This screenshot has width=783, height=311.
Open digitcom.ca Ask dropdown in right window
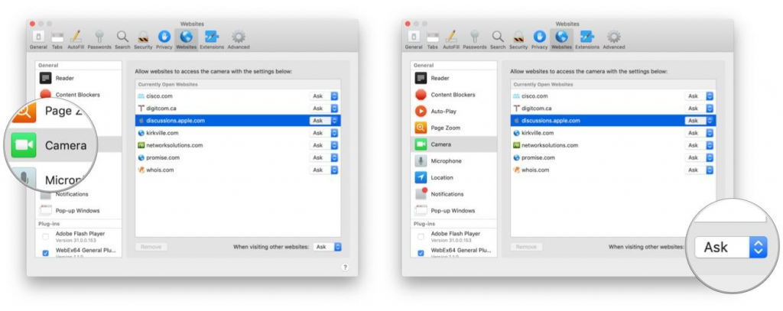pos(699,109)
